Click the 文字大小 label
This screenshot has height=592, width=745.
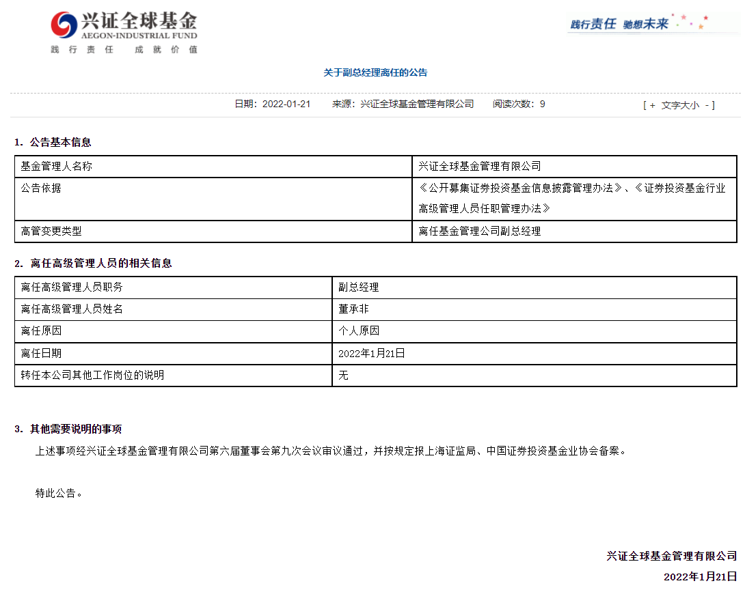[680, 105]
